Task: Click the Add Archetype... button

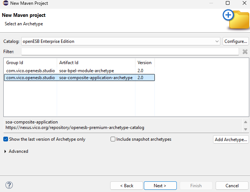Action: [x=231, y=140]
